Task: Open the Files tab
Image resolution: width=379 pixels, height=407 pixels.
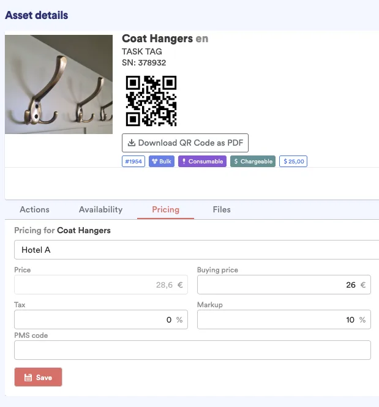Action: coord(222,210)
